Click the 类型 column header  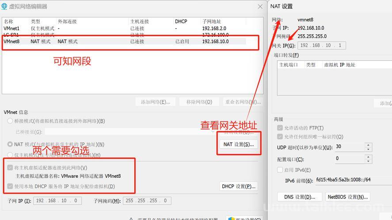[35, 22]
